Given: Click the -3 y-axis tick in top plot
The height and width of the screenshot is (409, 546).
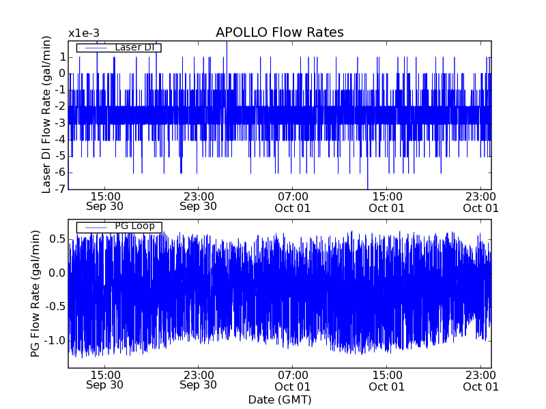Looking at the screenshot, I should tap(60, 123).
